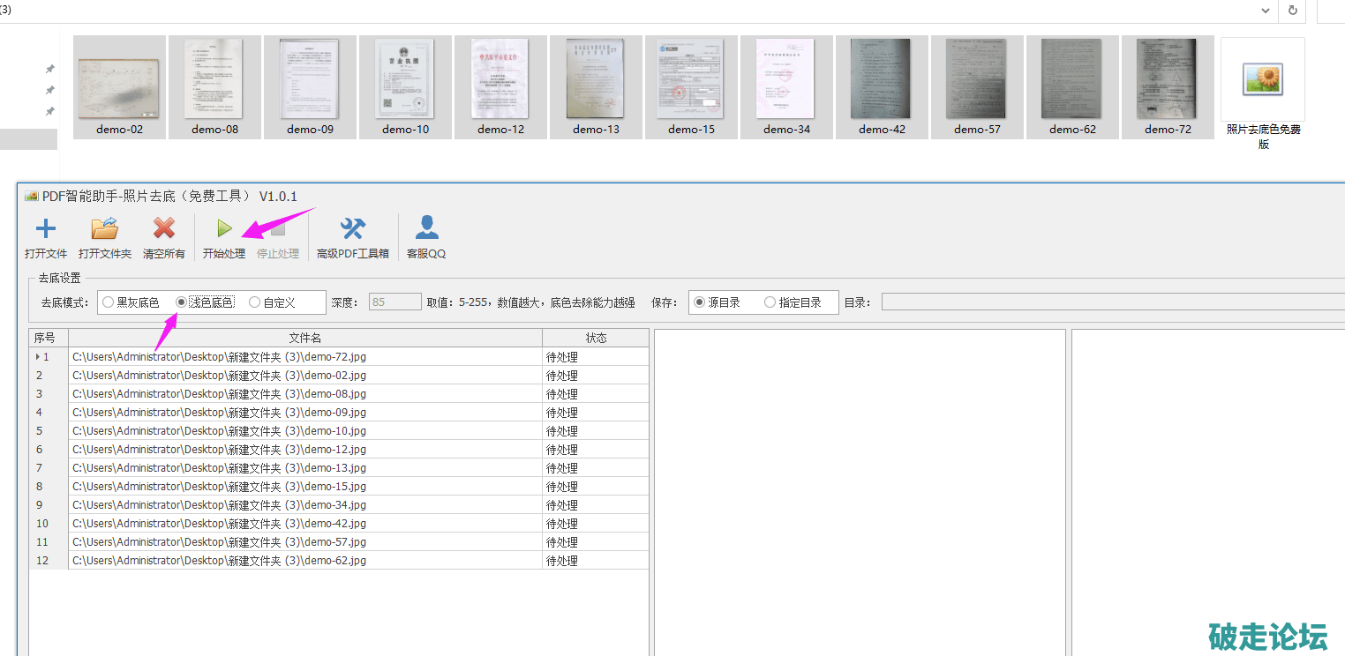This screenshot has height=656, width=1345.
Task: Click the Customer Service QQ icon
Action: coord(426,230)
